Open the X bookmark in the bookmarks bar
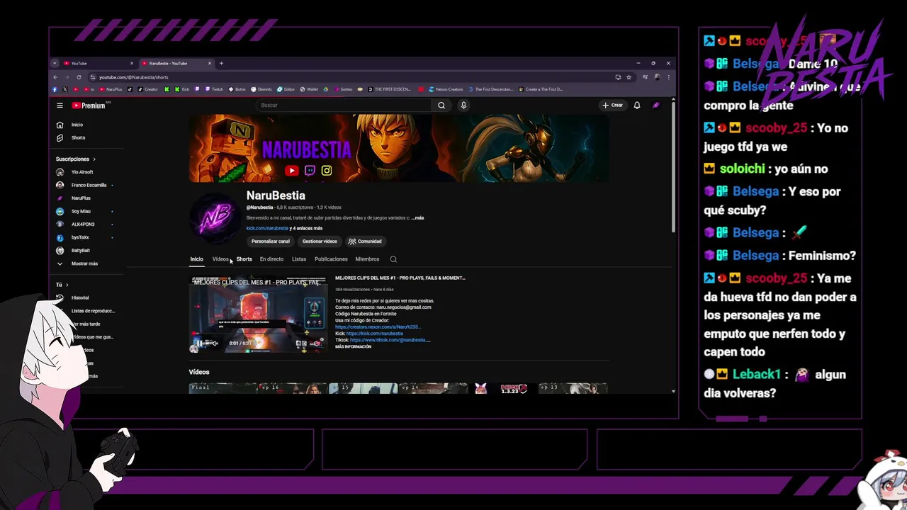This screenshot has height=510, width=907. [65, 89]
